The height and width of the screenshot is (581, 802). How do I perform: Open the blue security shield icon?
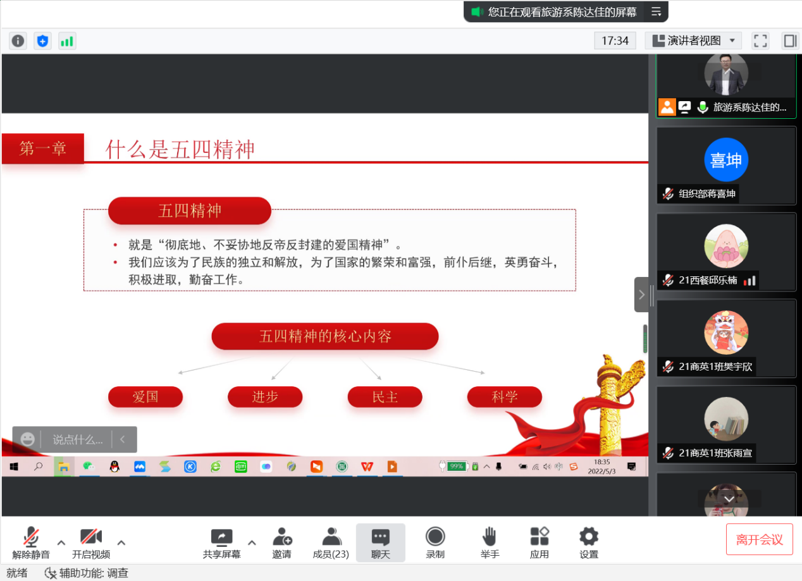[x=42, y=41]
